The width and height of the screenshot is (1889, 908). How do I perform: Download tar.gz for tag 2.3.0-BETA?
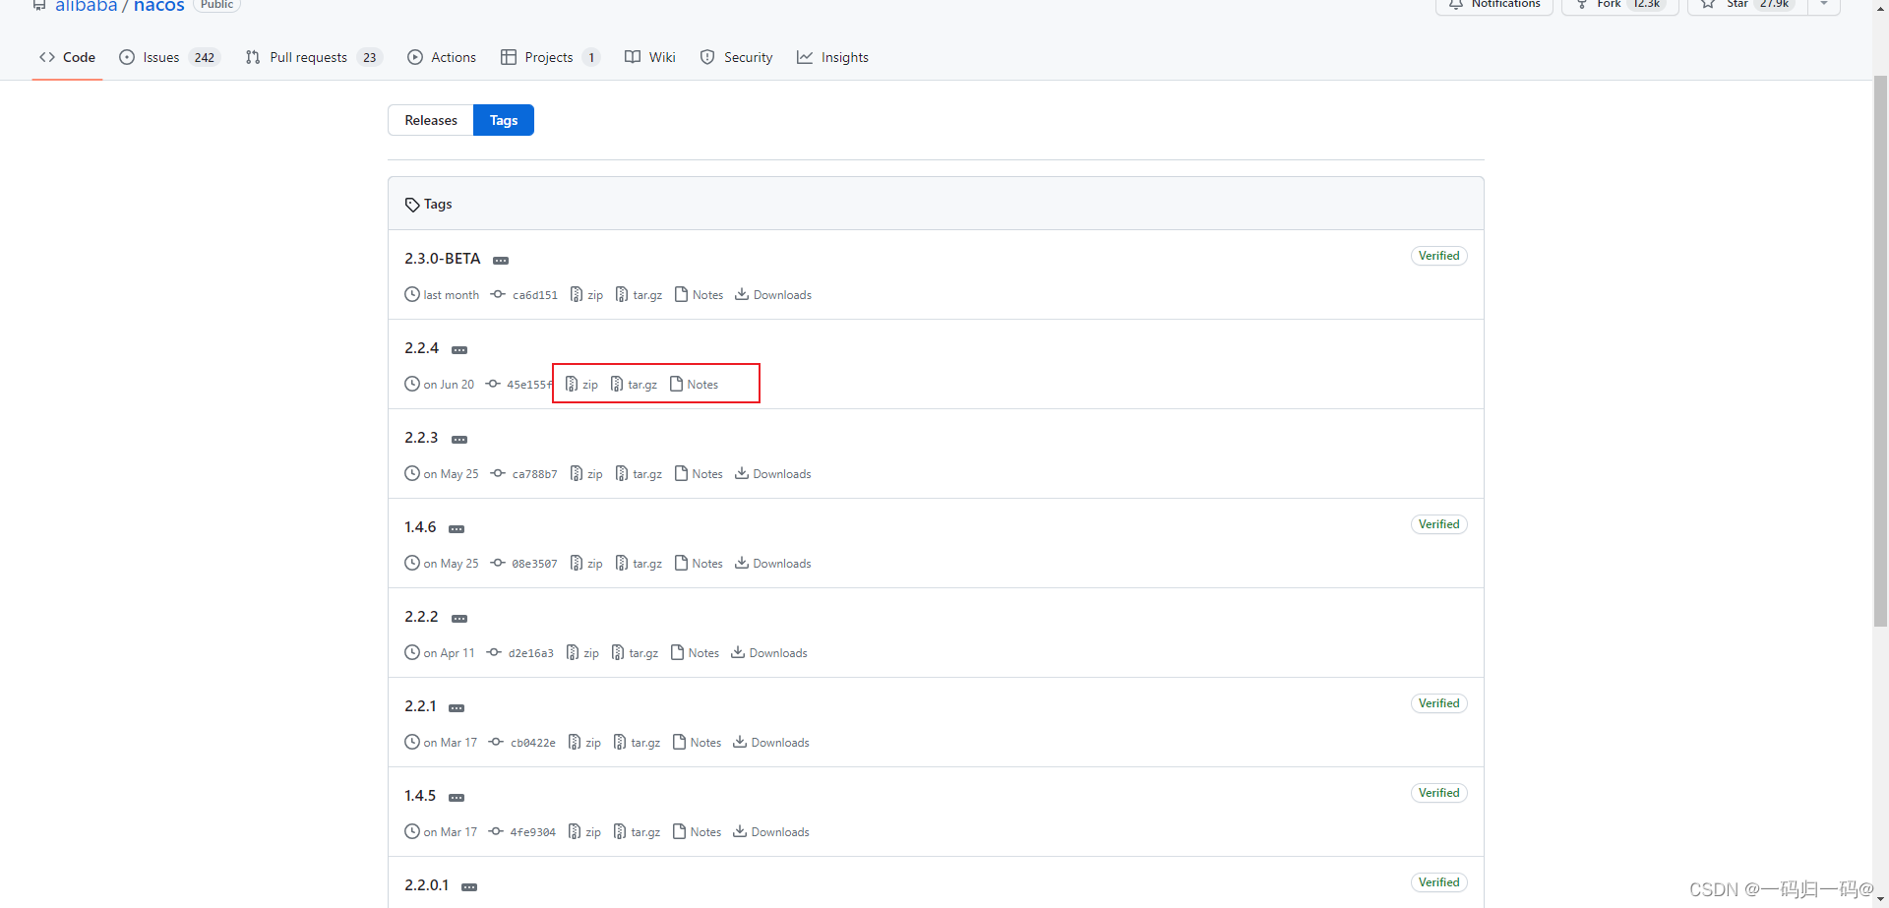point(639,294)
